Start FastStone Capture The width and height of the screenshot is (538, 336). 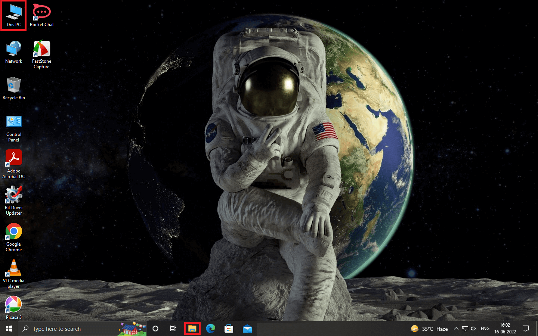pyautogui.click(x=41, y=49)
